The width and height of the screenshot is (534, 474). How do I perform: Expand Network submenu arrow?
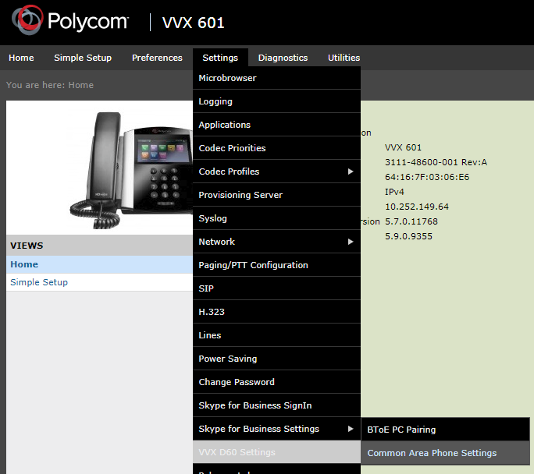(x=351, y=242)
